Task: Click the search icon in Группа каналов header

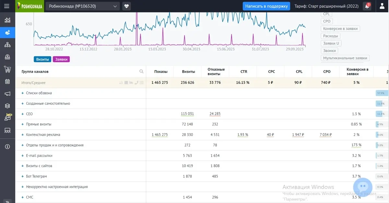Action: pos(141,71)
